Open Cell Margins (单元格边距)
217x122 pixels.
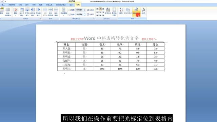[114, 12]
